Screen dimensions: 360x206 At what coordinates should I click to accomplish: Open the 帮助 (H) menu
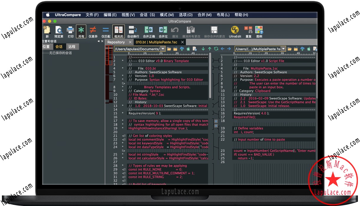[241, 15]
